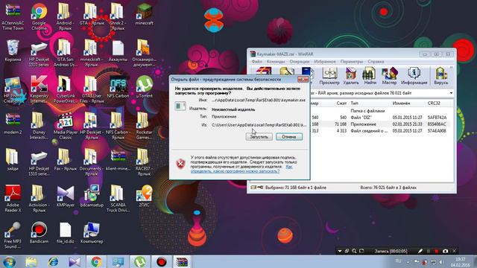
Task: Select the Media Player Classic desktop icon
Action: (x=66, y=126)
